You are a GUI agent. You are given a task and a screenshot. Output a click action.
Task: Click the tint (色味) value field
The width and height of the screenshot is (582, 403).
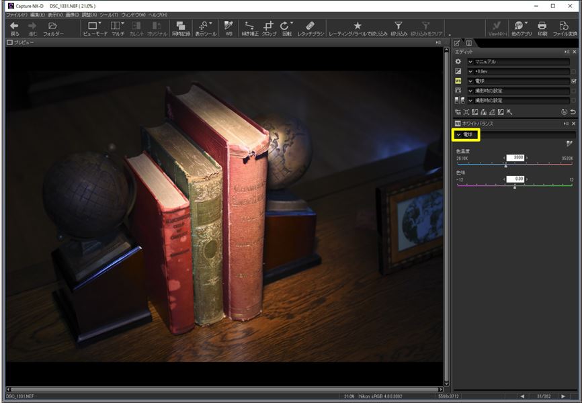[x=515, y=179]
